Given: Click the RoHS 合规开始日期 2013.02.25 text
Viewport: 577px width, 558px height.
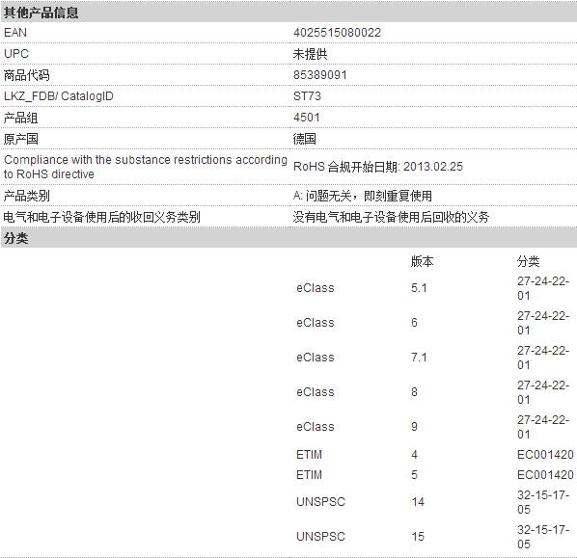Looking at the screenshot, I should (378, 167).
